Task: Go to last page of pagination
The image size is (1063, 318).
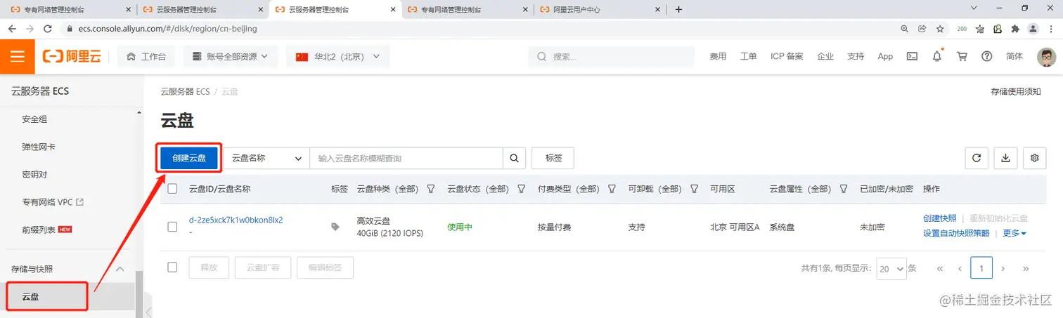Action: (x=1026, y=268)
